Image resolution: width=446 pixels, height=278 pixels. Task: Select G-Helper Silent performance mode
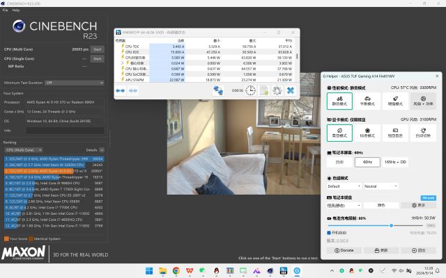[x=339, y=101]
